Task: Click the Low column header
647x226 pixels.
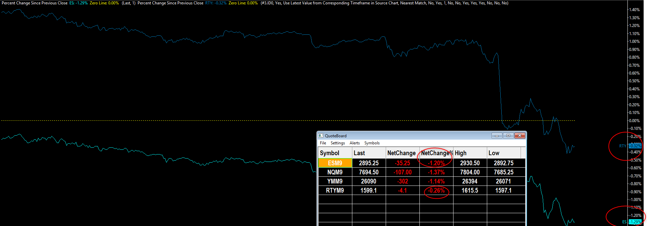Action: click(x=504, y=153)
